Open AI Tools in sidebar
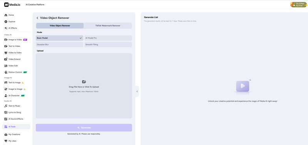 [x=16, y=127]
